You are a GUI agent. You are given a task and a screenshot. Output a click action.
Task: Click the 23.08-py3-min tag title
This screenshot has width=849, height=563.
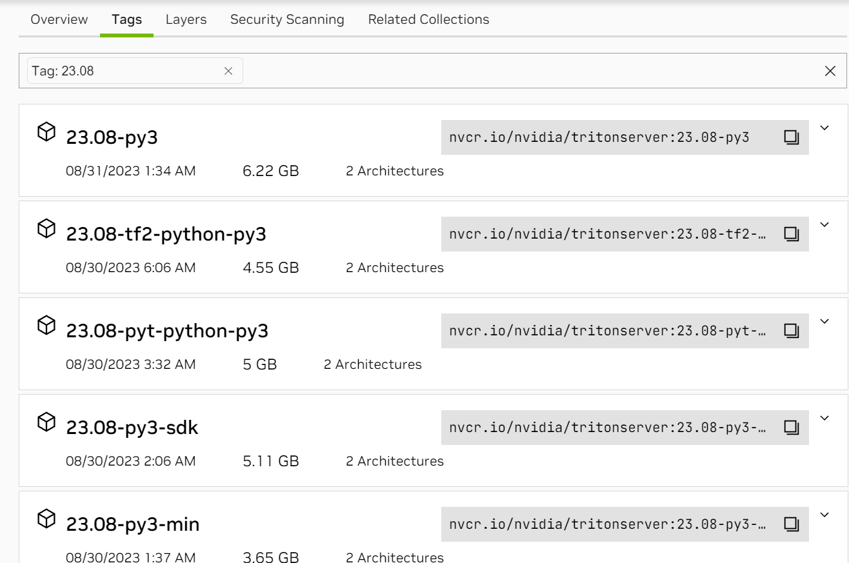[133, 525]
